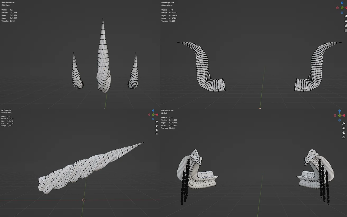Click the green center ball of the unicorn horn gizmo
This screenshot has height=217, width=347.
point(153,114)
